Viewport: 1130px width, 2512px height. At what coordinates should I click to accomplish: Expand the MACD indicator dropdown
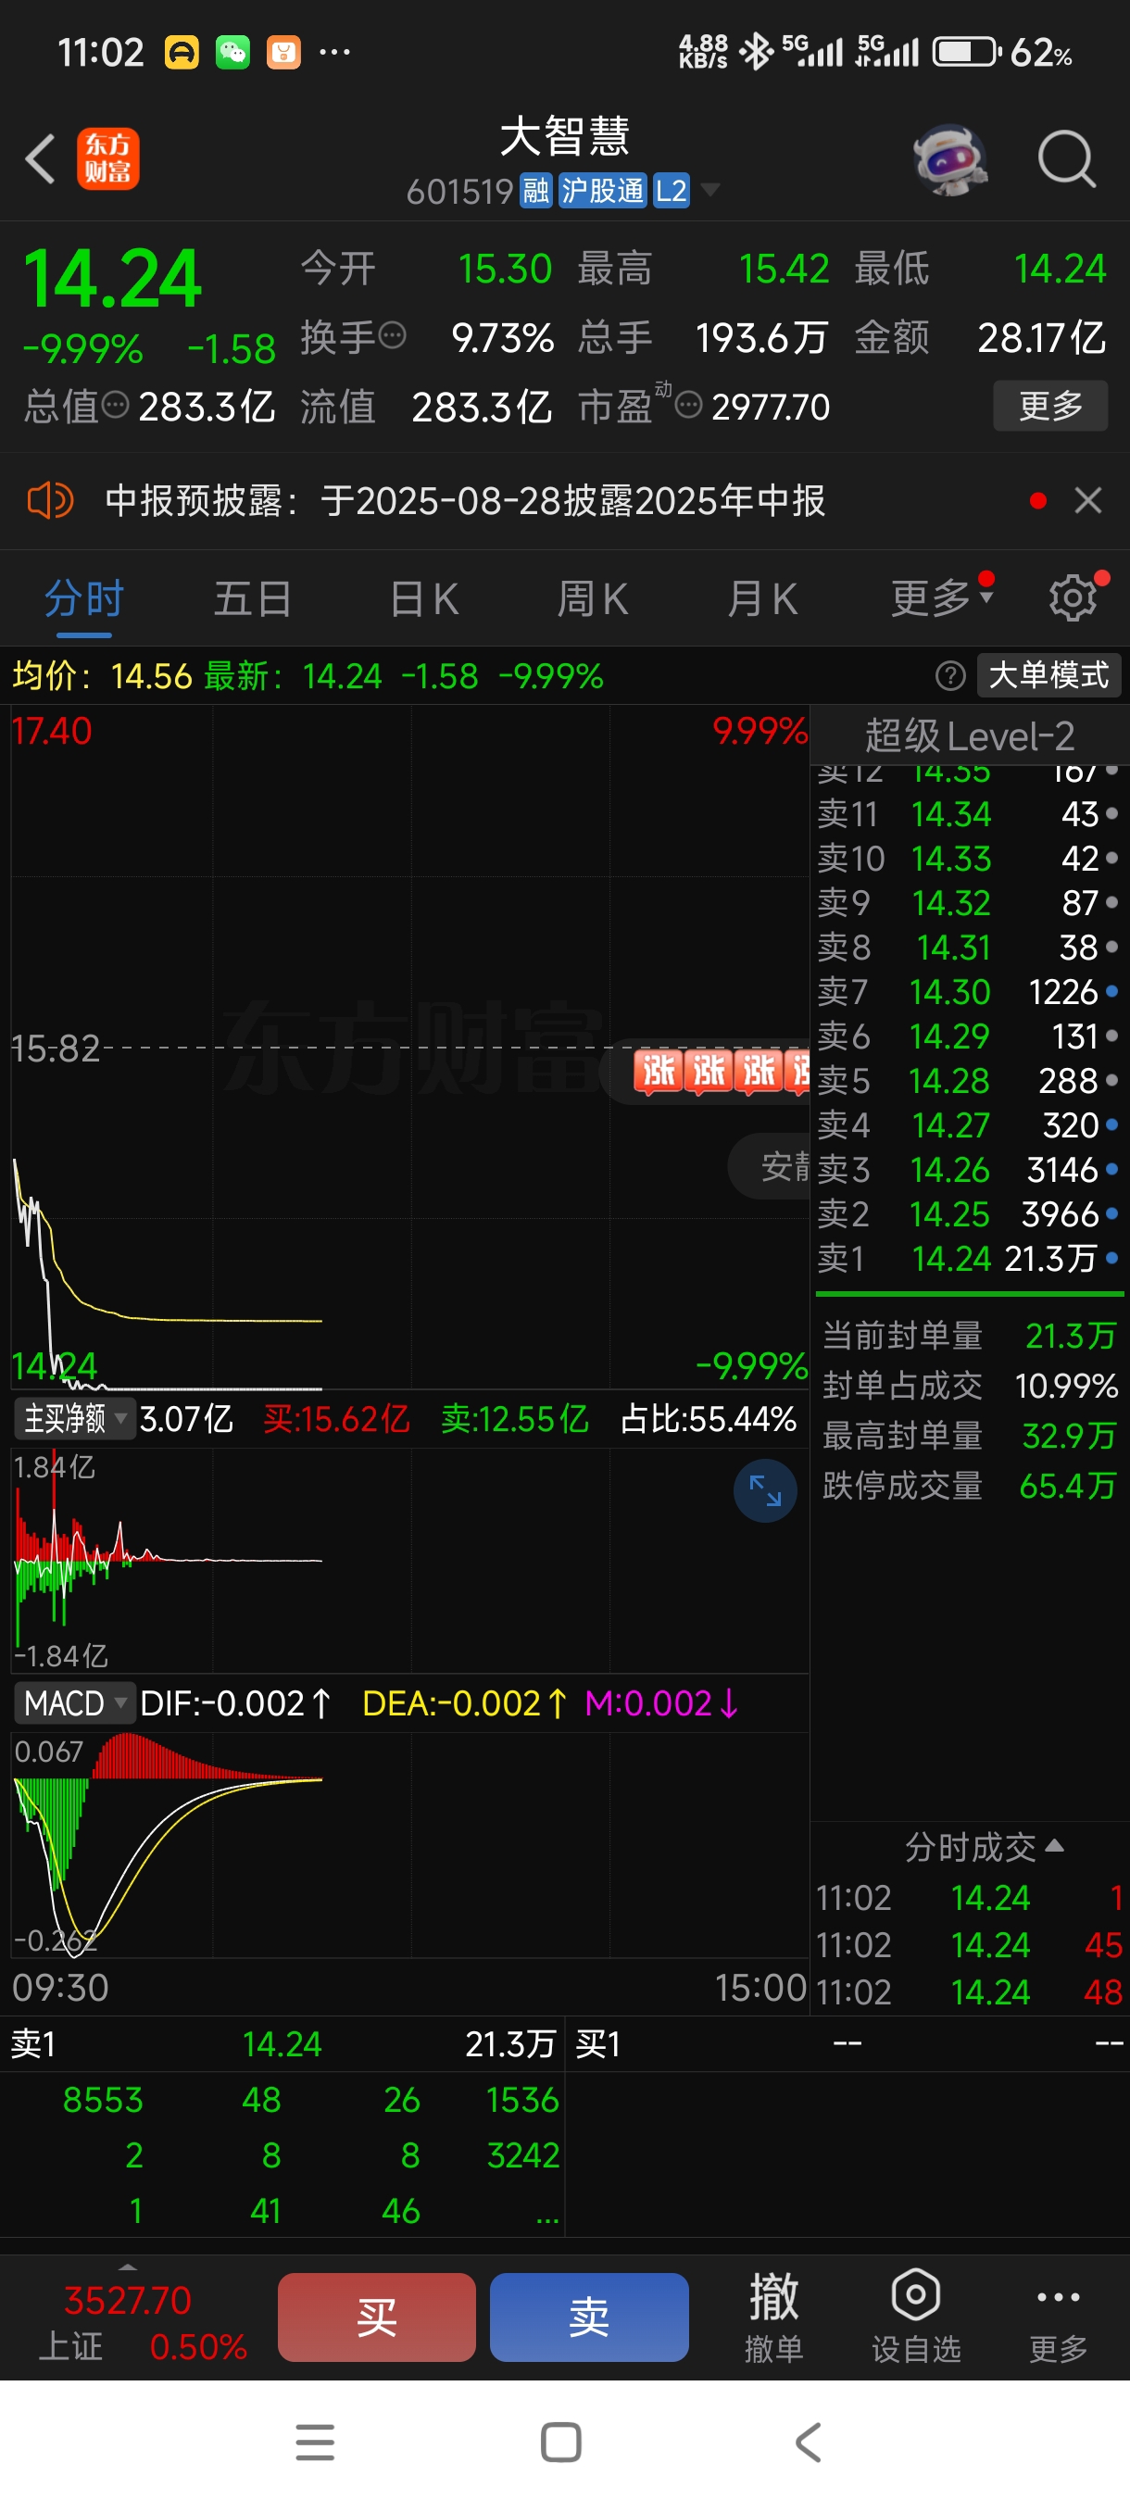pyautogui.click(x=74, y=1703)
